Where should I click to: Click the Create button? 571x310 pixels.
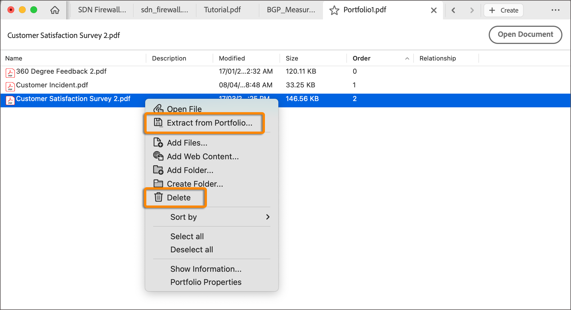503,10
